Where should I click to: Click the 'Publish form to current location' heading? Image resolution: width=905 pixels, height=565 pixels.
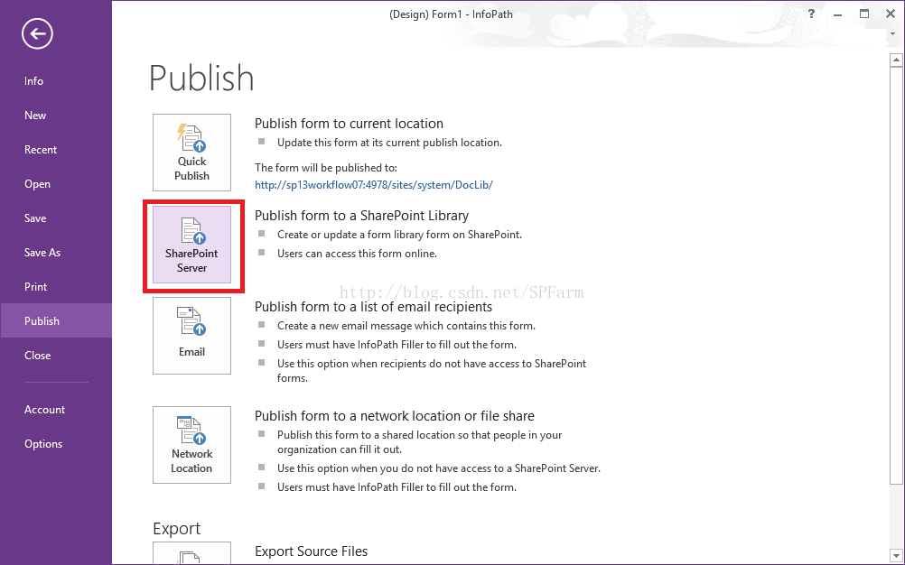click(349, 124)
